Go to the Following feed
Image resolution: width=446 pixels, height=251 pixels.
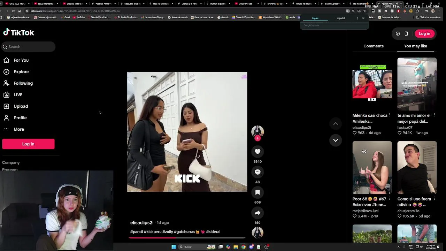(x=23, y=83)
